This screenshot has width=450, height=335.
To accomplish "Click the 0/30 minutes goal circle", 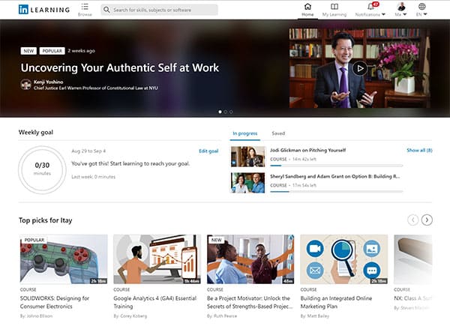I will click(42, 170).
